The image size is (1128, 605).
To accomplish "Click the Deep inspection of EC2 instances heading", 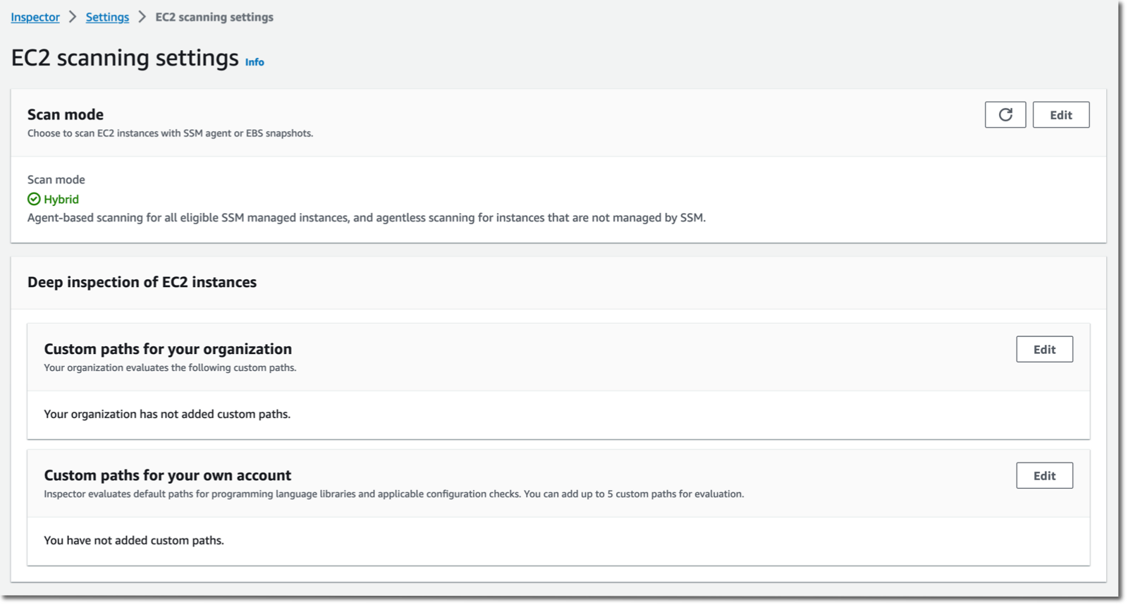I will tap(142, 282).
